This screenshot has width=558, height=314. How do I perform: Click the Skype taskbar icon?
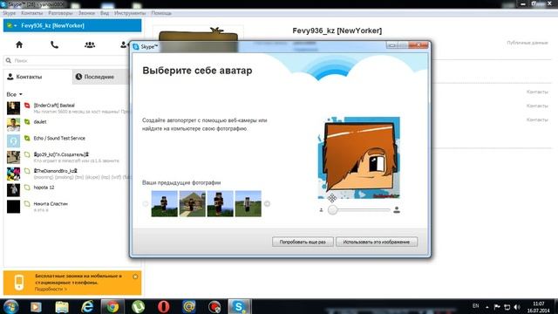[x=239, y=306]
